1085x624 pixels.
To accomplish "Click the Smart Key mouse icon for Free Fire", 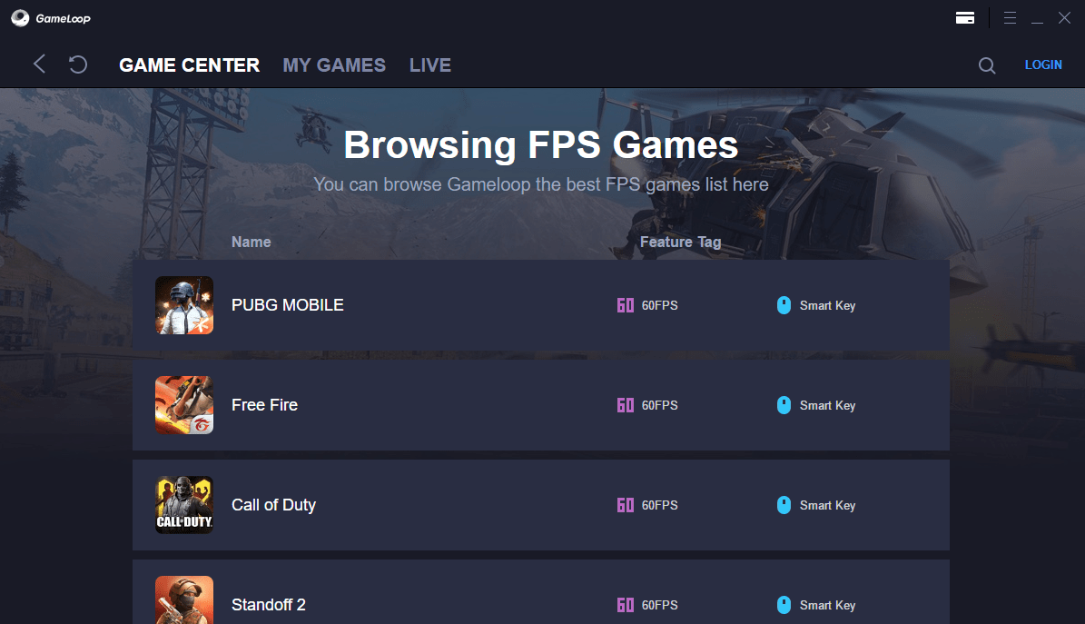I will click(784, 405).
